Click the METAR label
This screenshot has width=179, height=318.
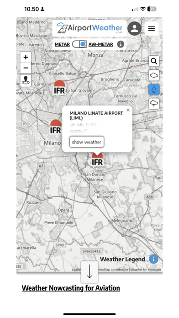62,44
